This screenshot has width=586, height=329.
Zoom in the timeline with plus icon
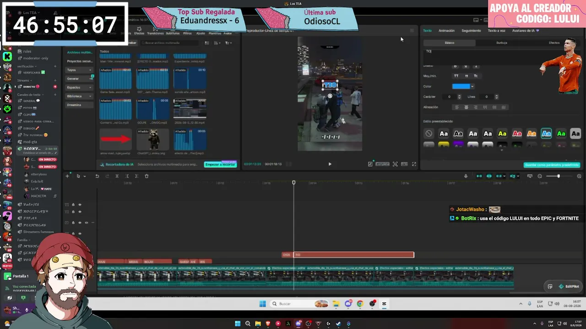point(579,176)
